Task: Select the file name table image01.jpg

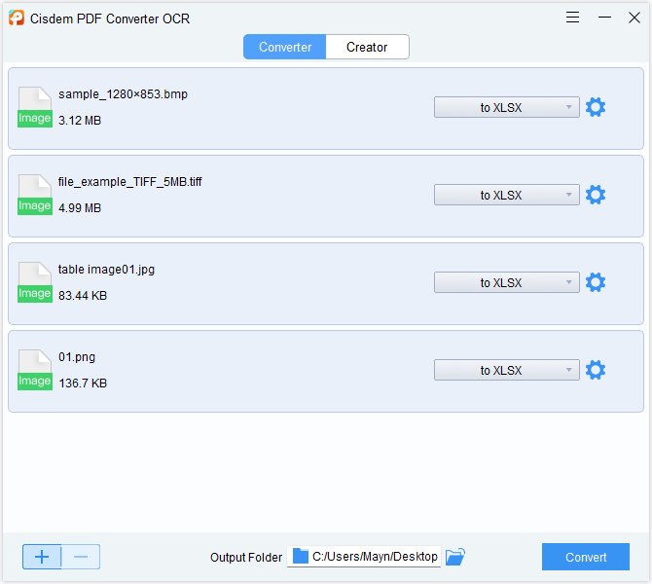Action: pos(106,270)
